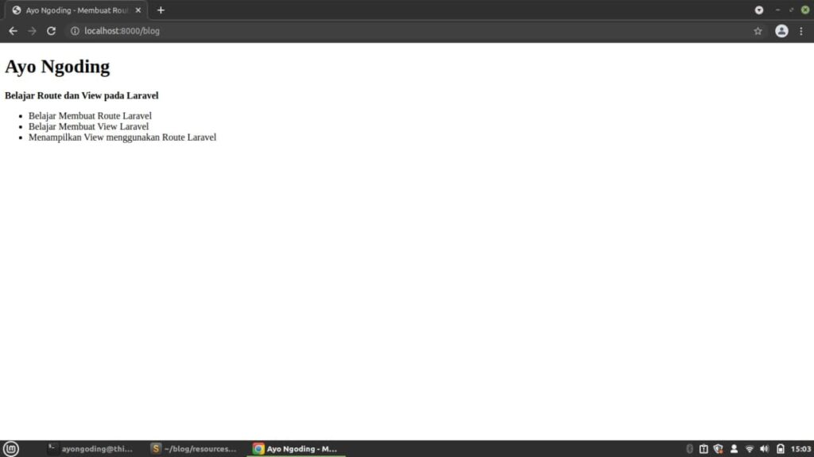Screen dimensions: 814x457
Task: Minimize the Chrome window
Action: point(777,10)
